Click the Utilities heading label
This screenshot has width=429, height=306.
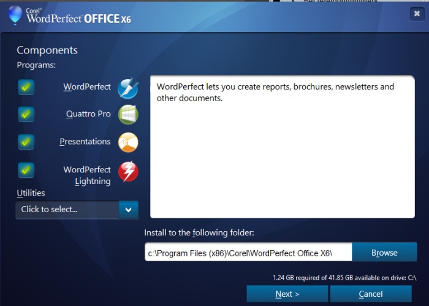click(x=31, y=193)
